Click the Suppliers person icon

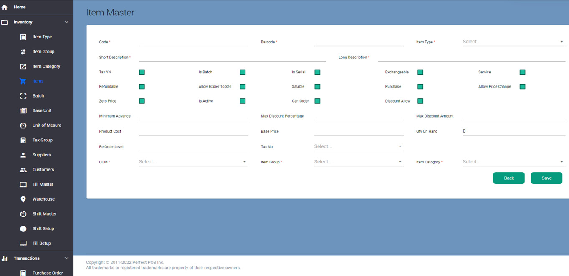[x=23, y=155]
